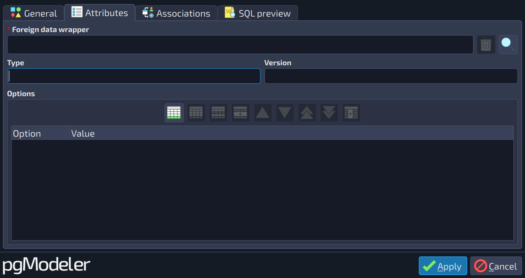The height and width of the screenshot is (278, 525).
Task: Clear the foreign data wrapper with trash icon
Action: click(x=486, y=45)
